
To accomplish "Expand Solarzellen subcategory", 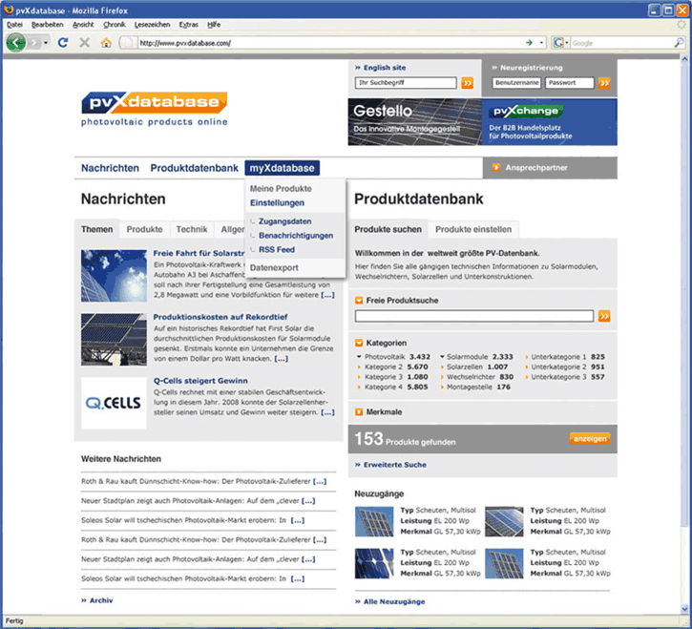I will (442, 367).
